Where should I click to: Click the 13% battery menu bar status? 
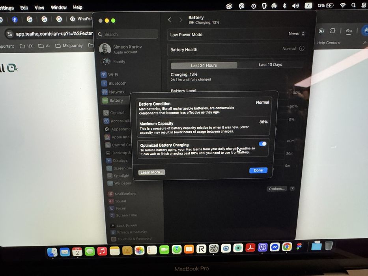325,6
